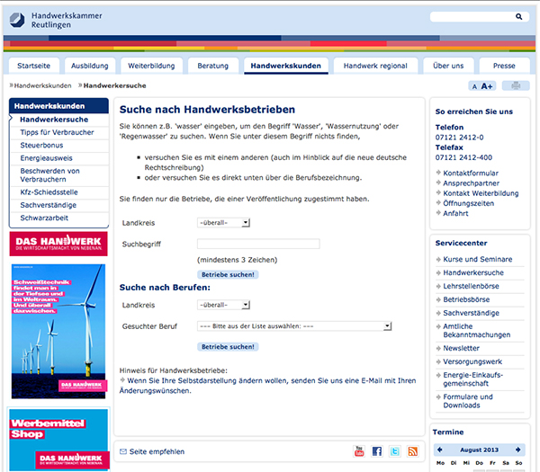Screen dimensions: 540x472
Task: Open the YouTube channel icon
Action: click(x=359, y=451)
